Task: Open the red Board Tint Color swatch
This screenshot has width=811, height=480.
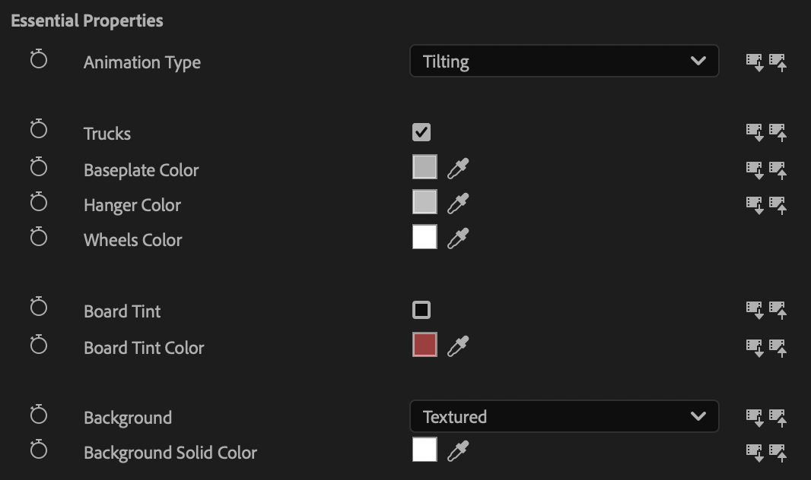Action: pos(425,345)
